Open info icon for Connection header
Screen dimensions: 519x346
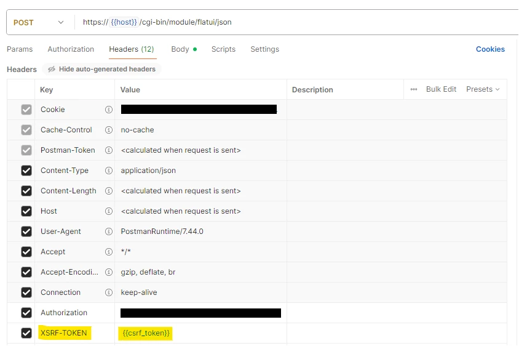[109, 292]
